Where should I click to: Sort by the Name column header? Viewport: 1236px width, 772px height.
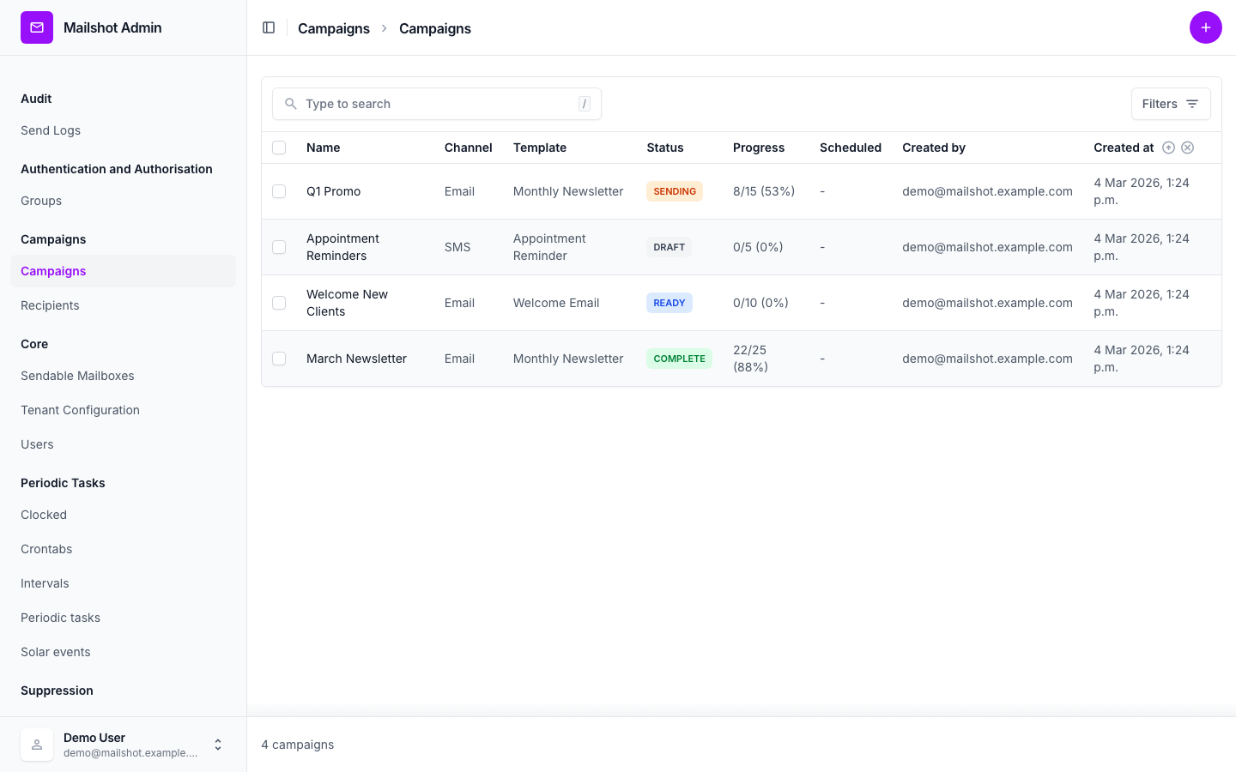(x=324, y=148)
